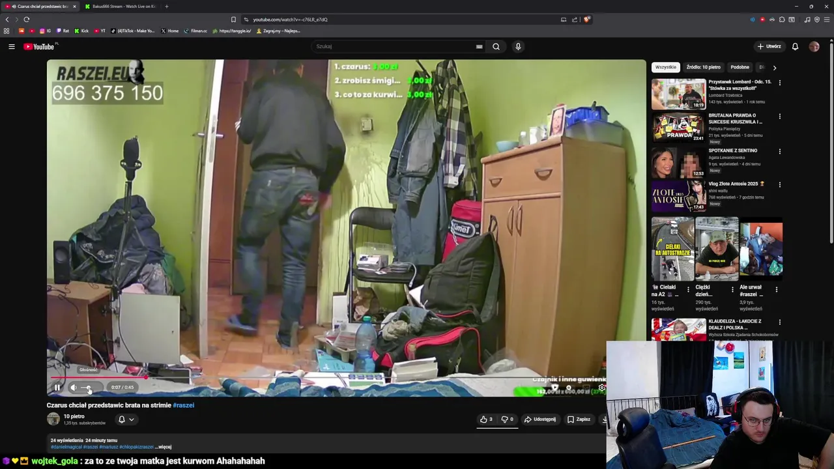
Task: Open the Spotkanie z Sentino thumbnail
Action: coord(678,162)
